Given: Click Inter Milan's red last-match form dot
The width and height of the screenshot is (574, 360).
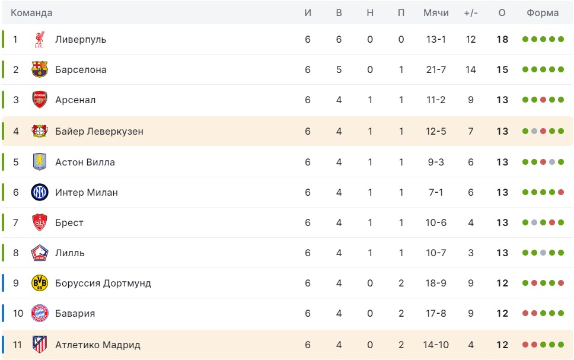Looking at the screenshot, I should point(561,192).
